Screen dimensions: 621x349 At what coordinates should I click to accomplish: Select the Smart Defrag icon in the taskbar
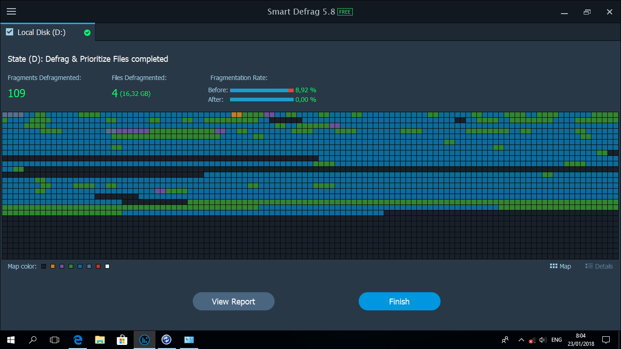[x=144, y=339]
